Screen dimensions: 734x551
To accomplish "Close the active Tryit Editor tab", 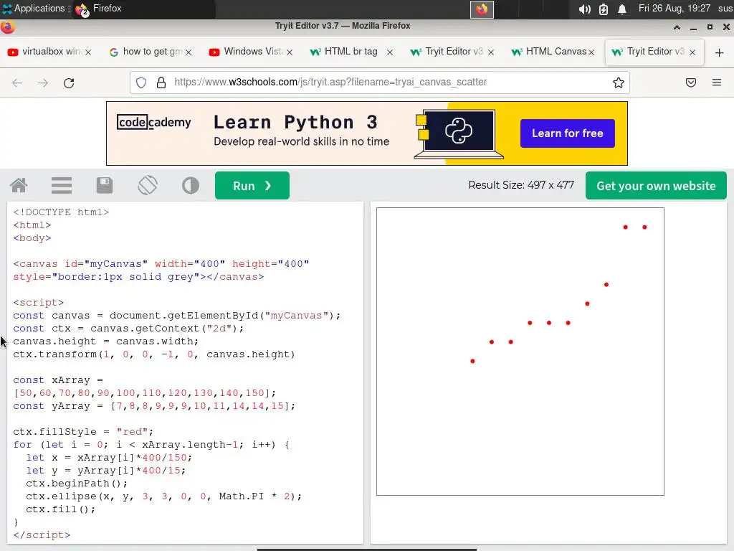I will [692, 52].
